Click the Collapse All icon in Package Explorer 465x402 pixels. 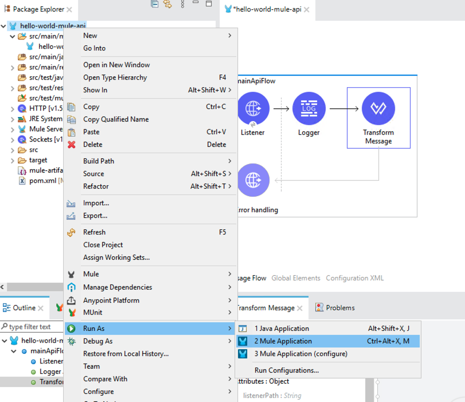tap(155, 5)
